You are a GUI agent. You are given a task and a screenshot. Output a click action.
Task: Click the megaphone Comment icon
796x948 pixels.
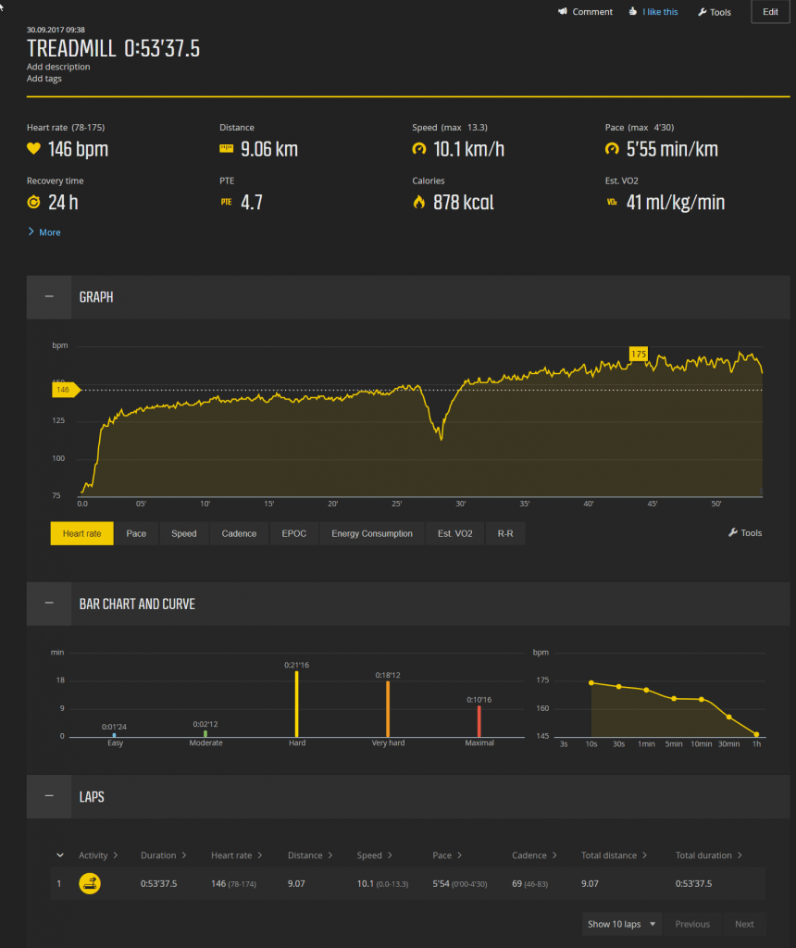(562, 12)
